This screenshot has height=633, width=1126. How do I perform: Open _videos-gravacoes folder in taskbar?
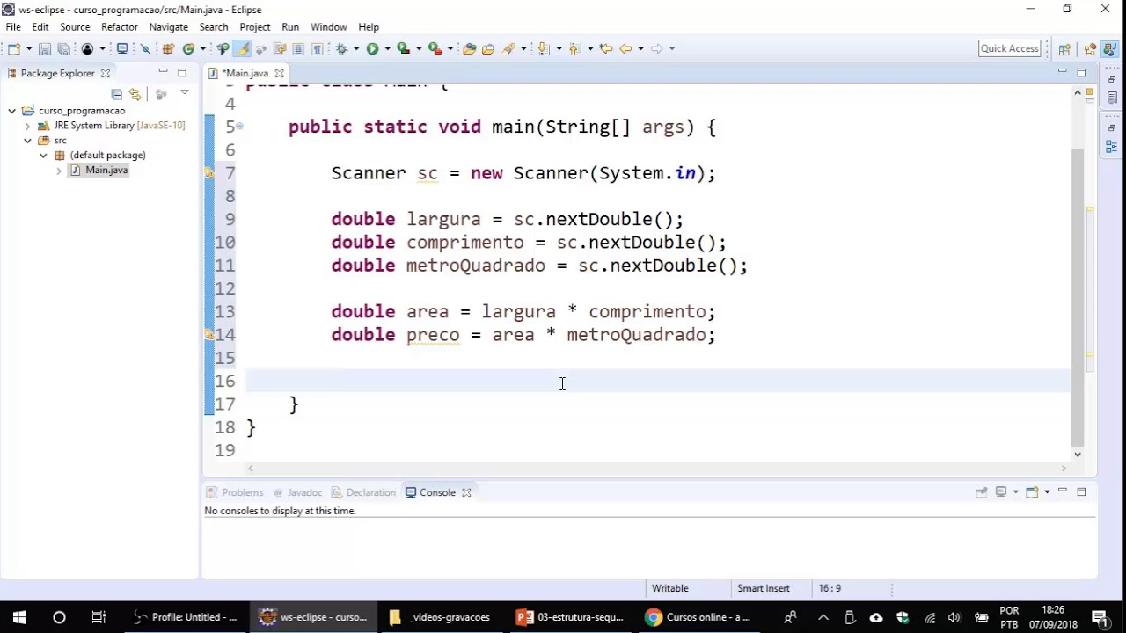[x=440, y=617]
